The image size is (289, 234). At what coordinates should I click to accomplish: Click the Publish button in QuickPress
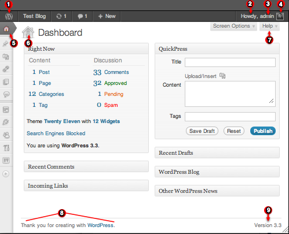pyautogui.click(x=263, y=131)
